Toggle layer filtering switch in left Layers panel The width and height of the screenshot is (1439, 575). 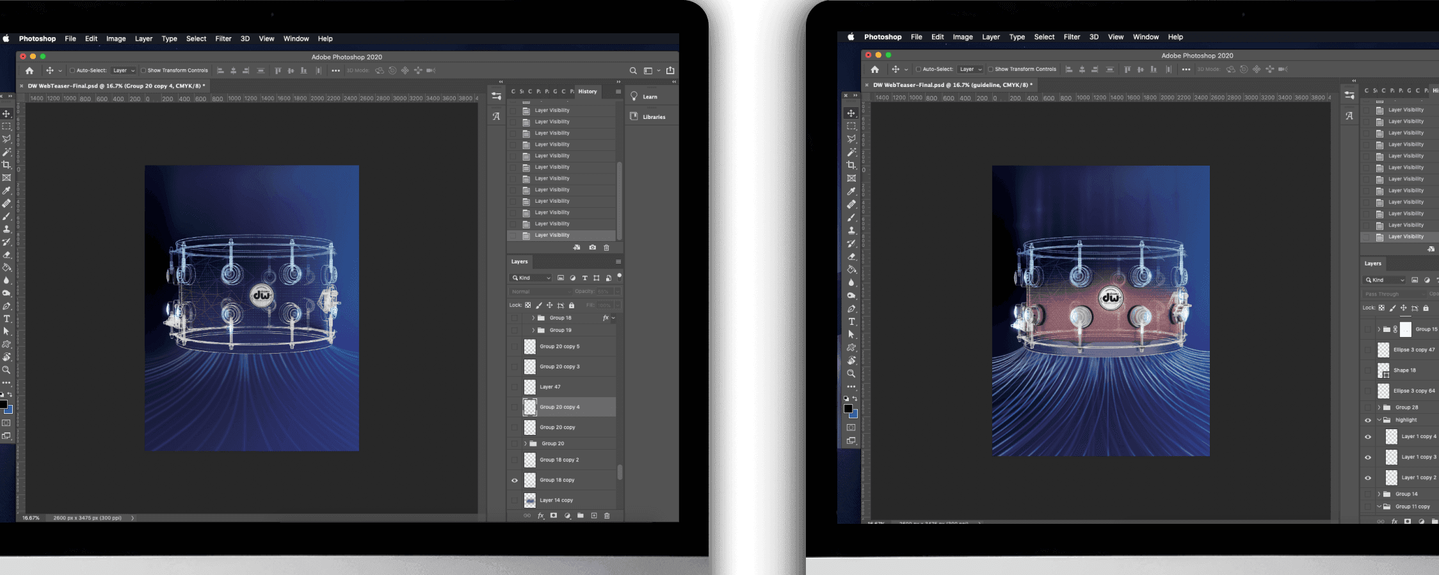coord(619,276)
